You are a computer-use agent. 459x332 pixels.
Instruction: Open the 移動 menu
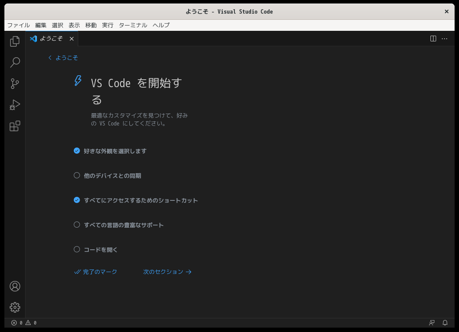click(x=91, y=25)
